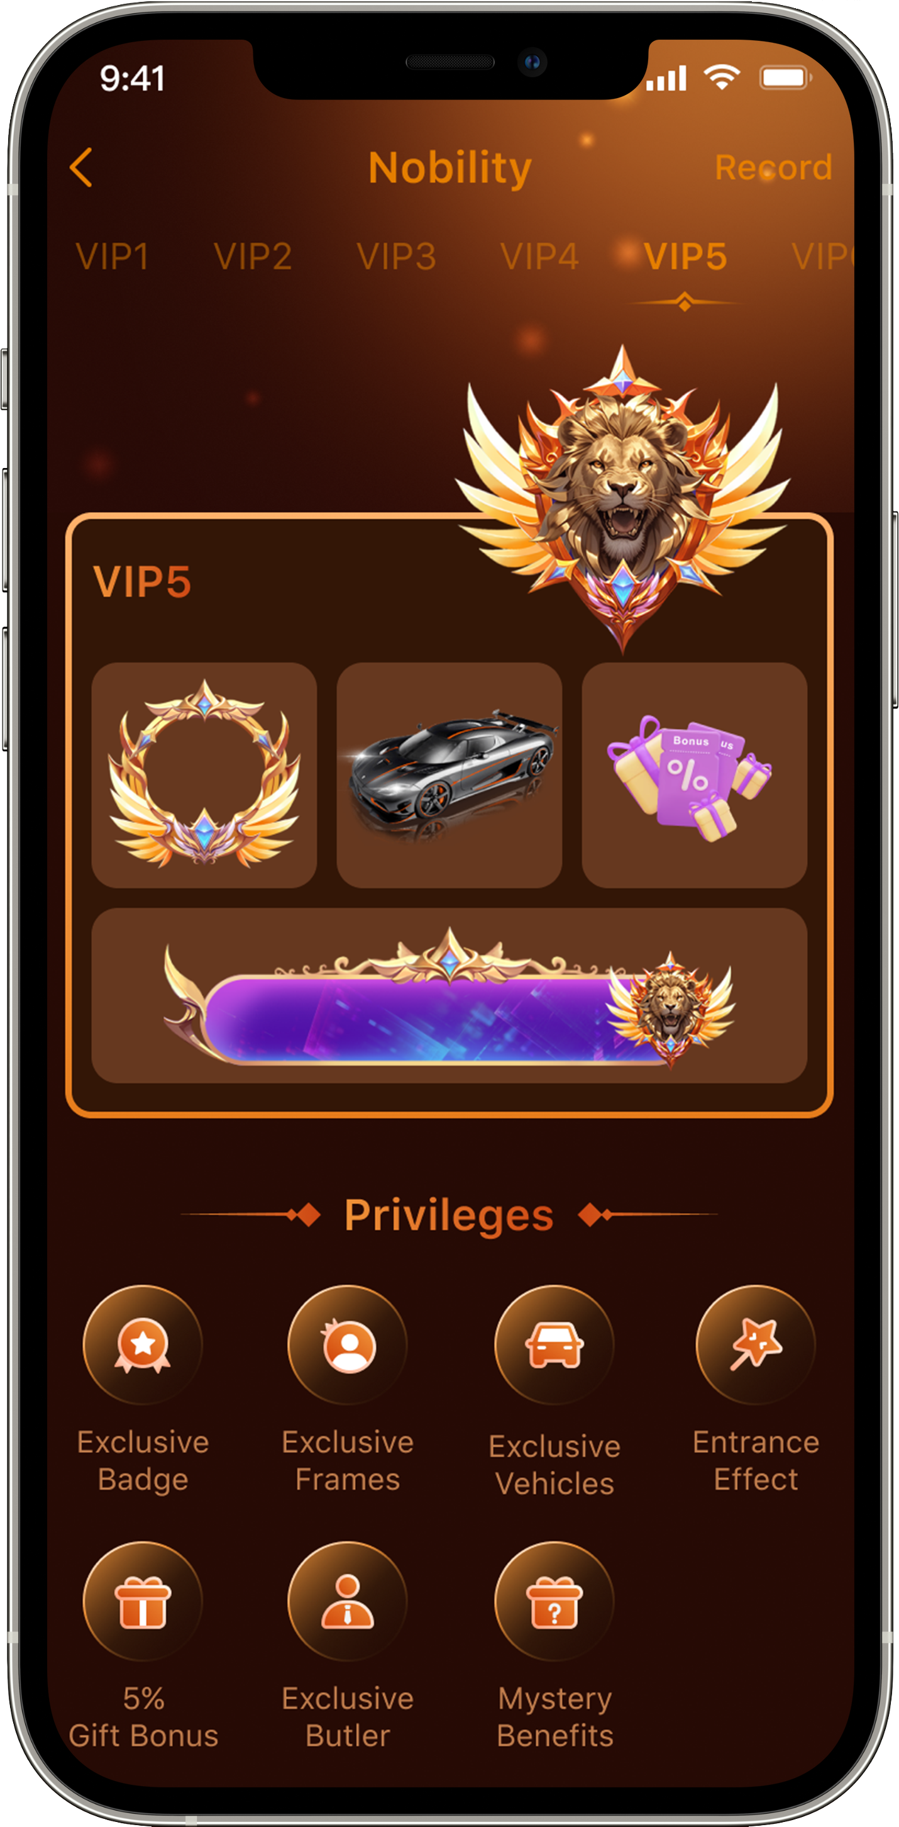This screenshot has width=899, height=1827.
Task: Select the VIP4 tab
Action: coord(539,256)
